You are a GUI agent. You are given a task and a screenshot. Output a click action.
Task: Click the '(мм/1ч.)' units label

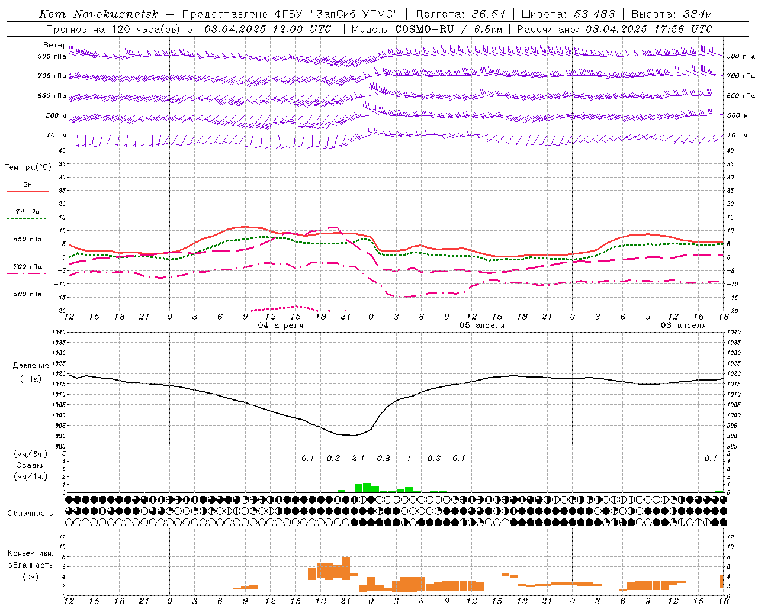click(x=31, y=476)
